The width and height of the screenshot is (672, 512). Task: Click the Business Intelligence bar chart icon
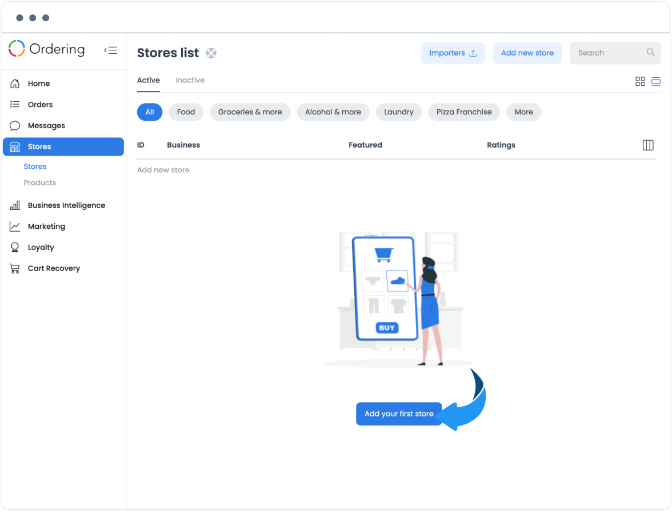15,205
